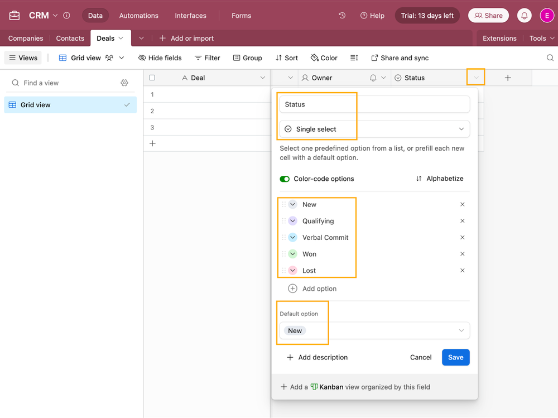Viewport: 558px width, 418px height.
Task: Click the CRM briefcase logo
Action: [14, 15]
